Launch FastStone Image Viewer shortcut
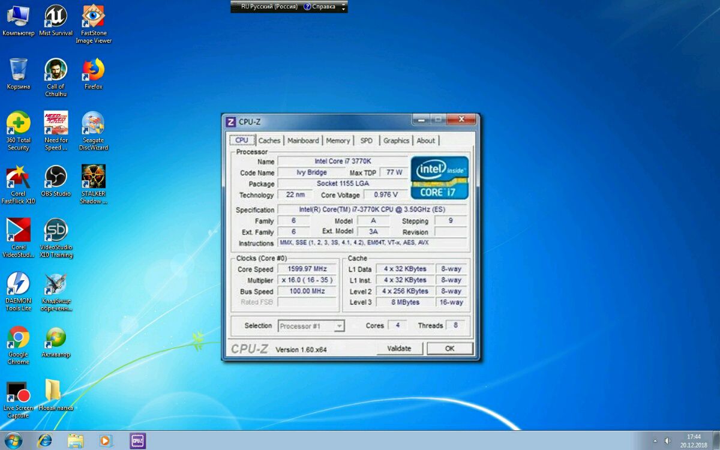Screen dimensions: 720x450 94,24
